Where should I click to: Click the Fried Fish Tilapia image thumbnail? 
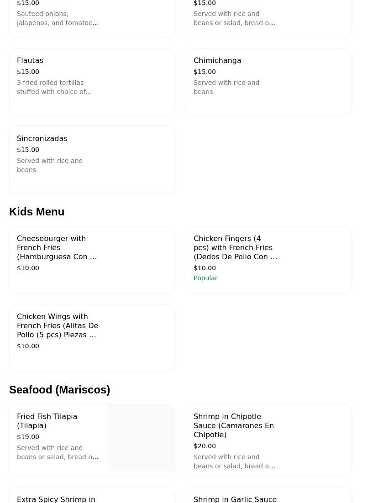point(142,438)
